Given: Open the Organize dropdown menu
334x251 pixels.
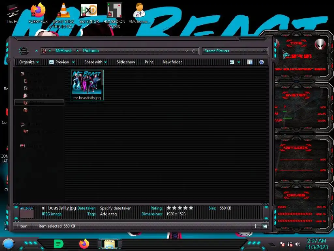Looking at the screenshot, I should click(x=29, y=62).
